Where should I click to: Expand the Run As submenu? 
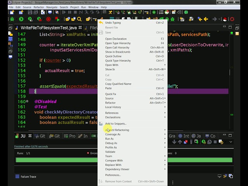pyautogui.click(x=133, y=139)
